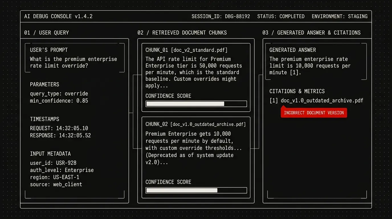Click CHUNK_01 body text about 50,000 requests
392x219 pixels.
[194, 72]
